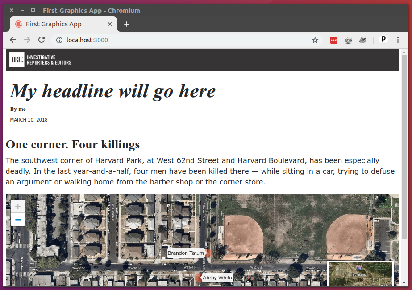This screenshot has width=412, height=290.
Task: Bookmark this page with star icon
Action: 315,40
